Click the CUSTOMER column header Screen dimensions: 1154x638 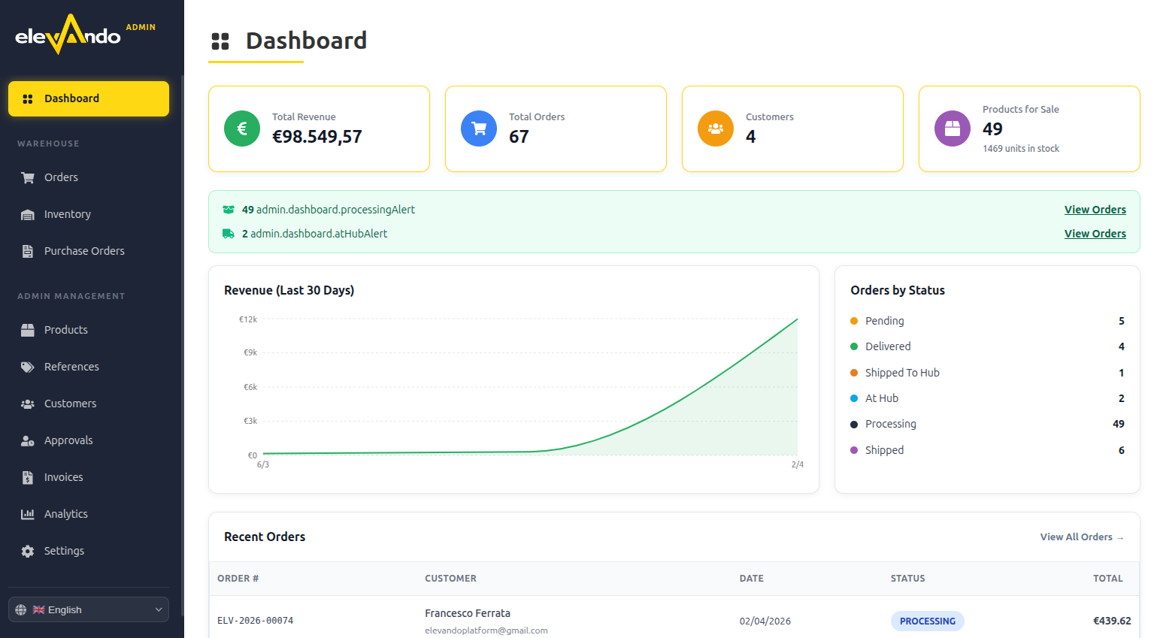(450, 579)
